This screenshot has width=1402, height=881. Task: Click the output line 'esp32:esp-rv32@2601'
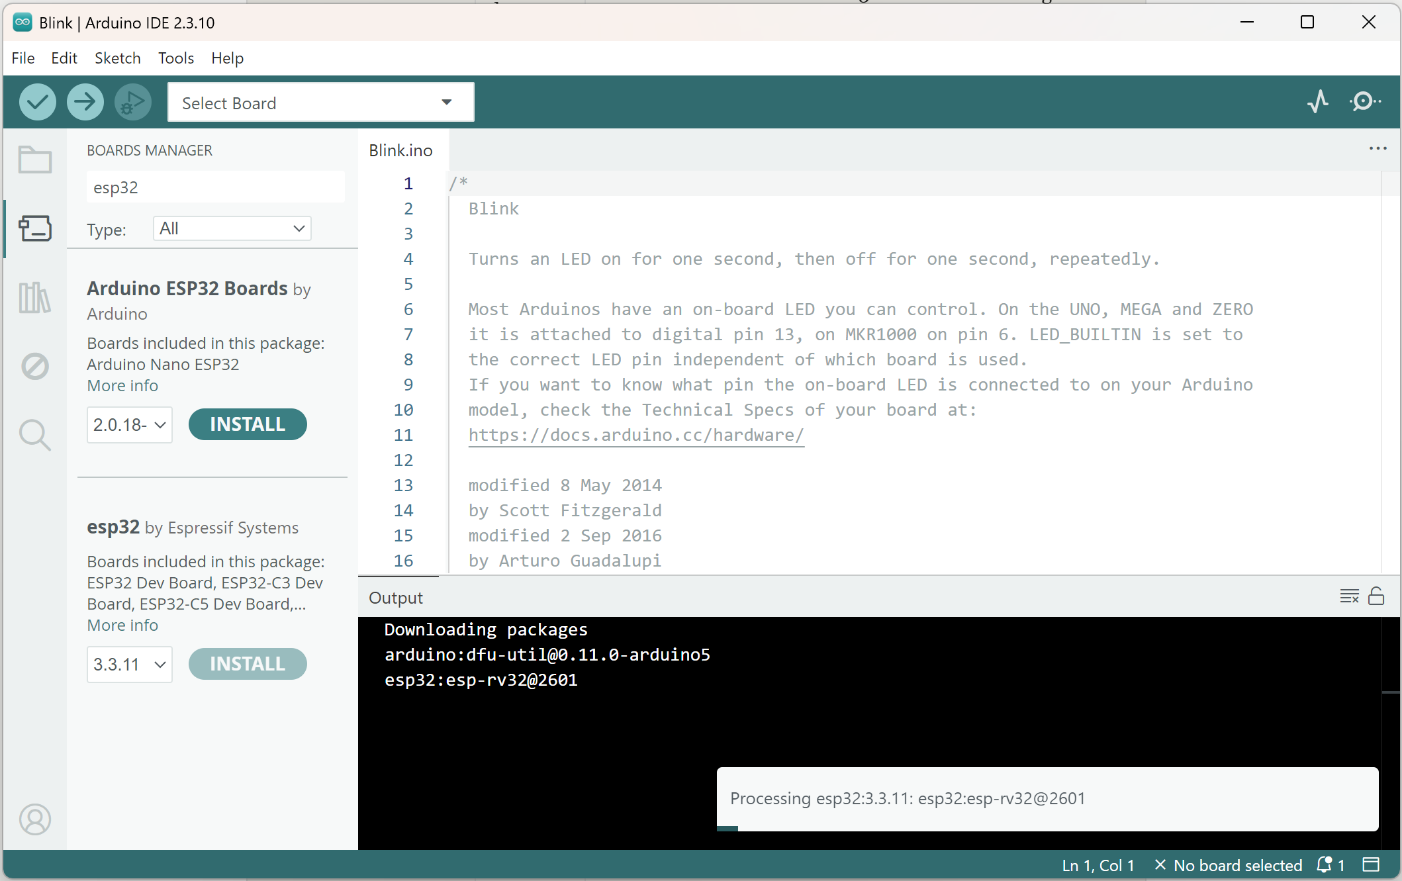[x=481, y=680]
